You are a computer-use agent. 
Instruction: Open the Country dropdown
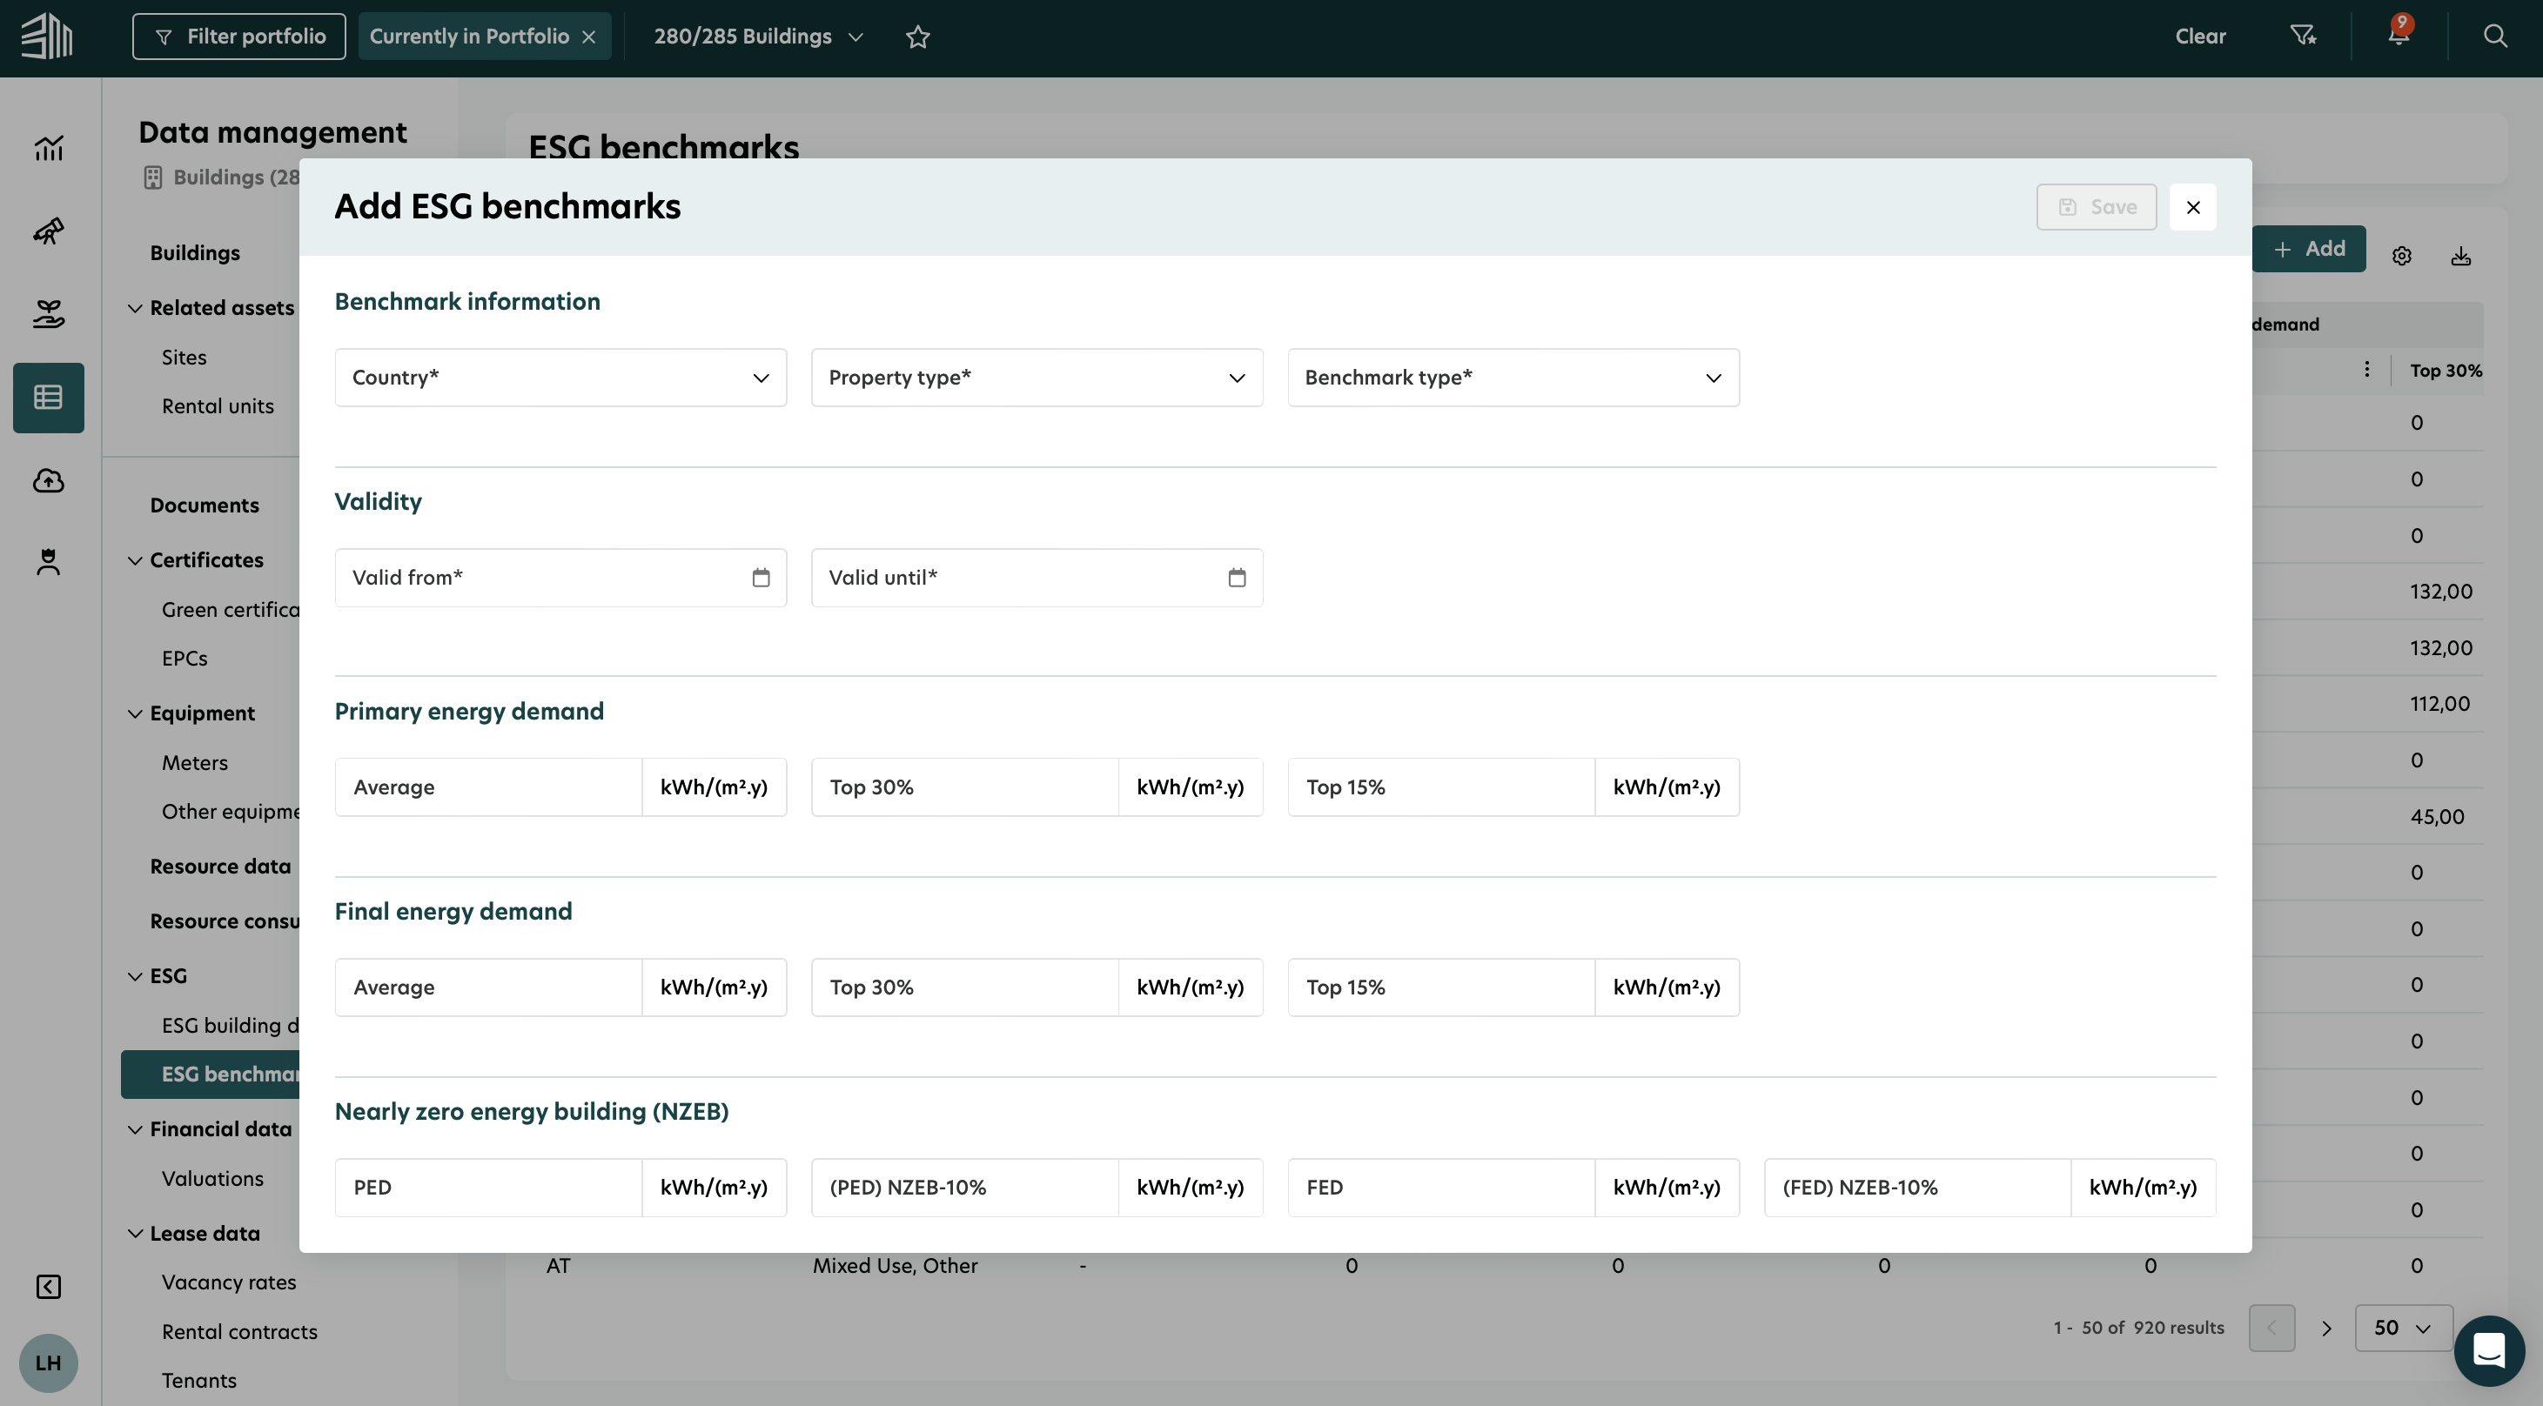(560, 378)
